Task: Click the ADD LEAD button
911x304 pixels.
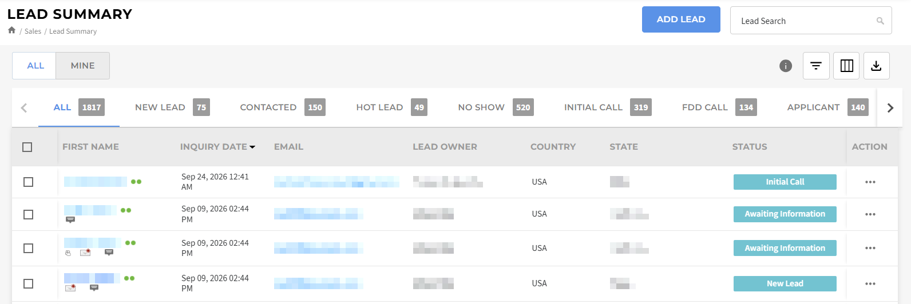Action: tap(681, 19)
